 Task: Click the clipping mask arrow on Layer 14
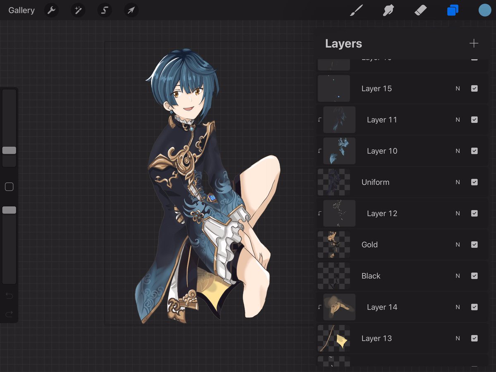(x=320, y=307)
